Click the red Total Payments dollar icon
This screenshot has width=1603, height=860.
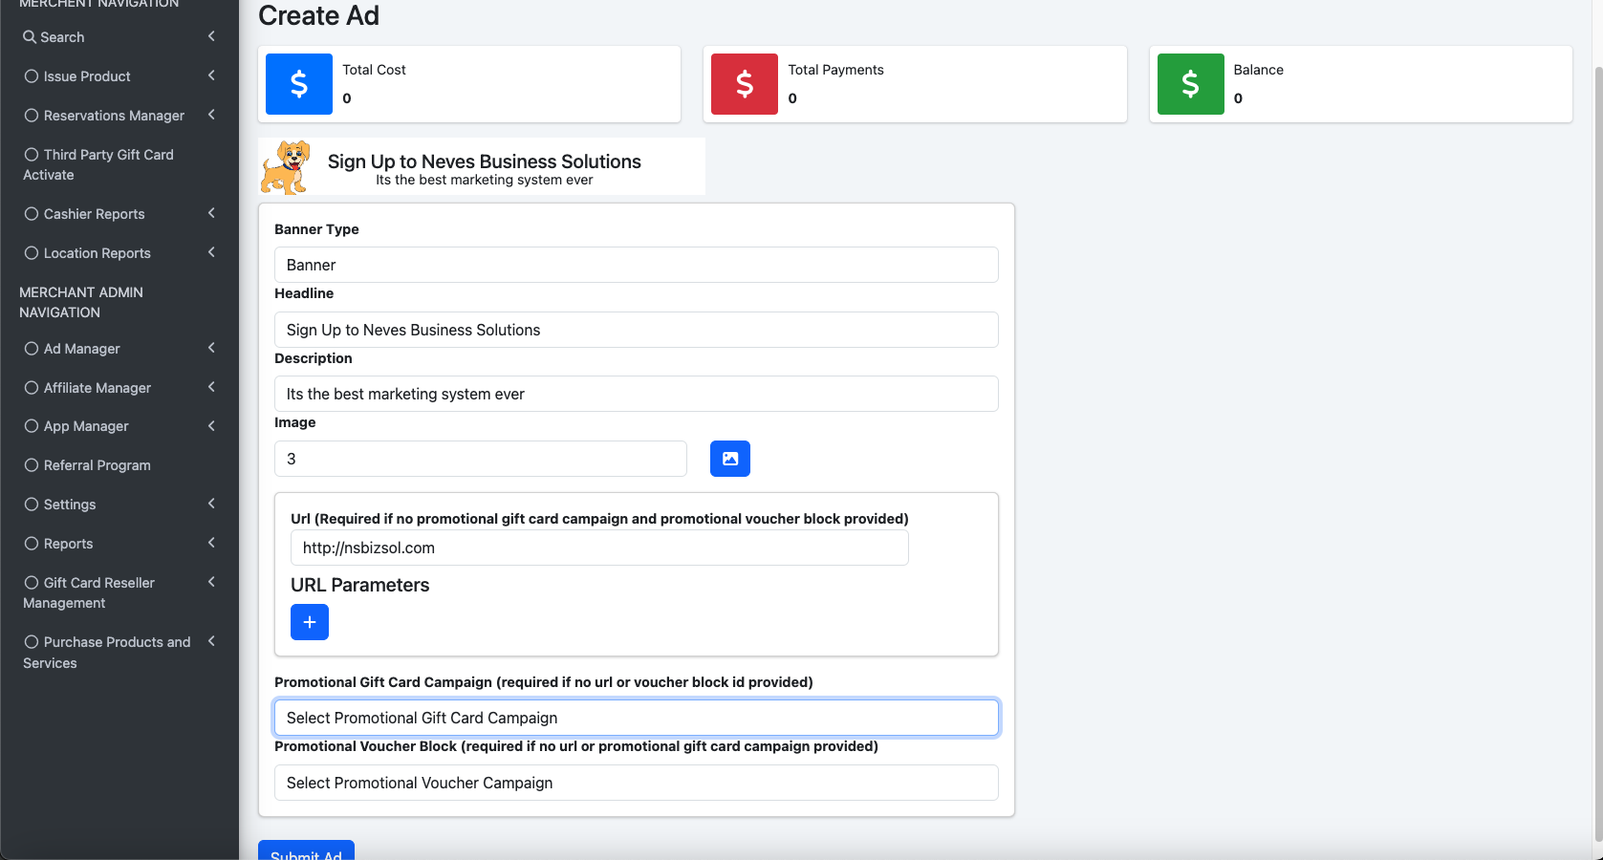tap(745, 84)
